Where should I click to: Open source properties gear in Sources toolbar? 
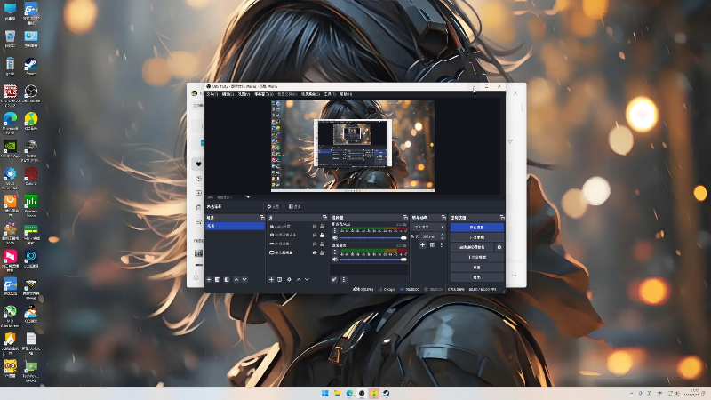tap(289, 280)
